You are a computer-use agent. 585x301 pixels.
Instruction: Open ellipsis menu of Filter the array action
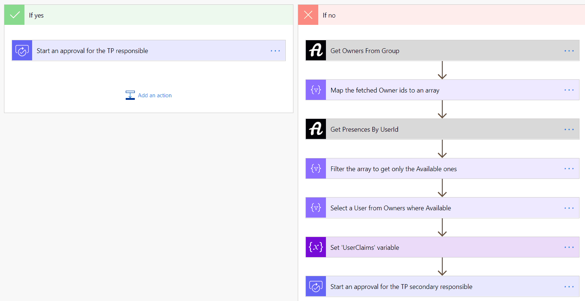(569, 169)
